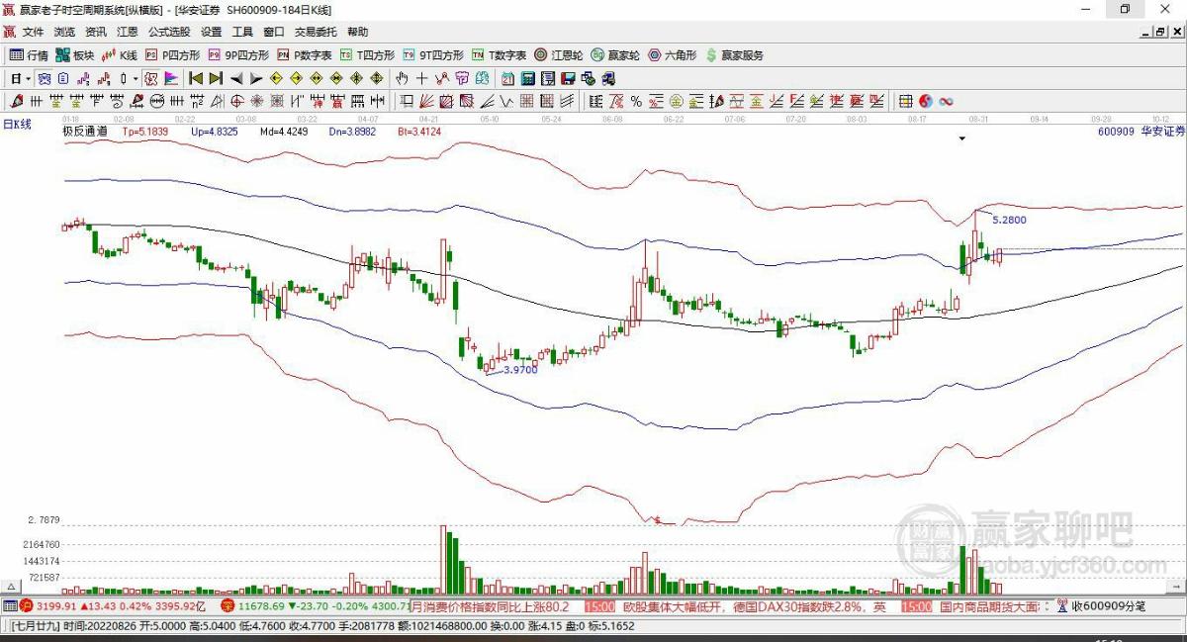Image resolution: width=1187 pixels, height=642 pixels.
Task: Open the 文件 menu
Action: [34, 33]
